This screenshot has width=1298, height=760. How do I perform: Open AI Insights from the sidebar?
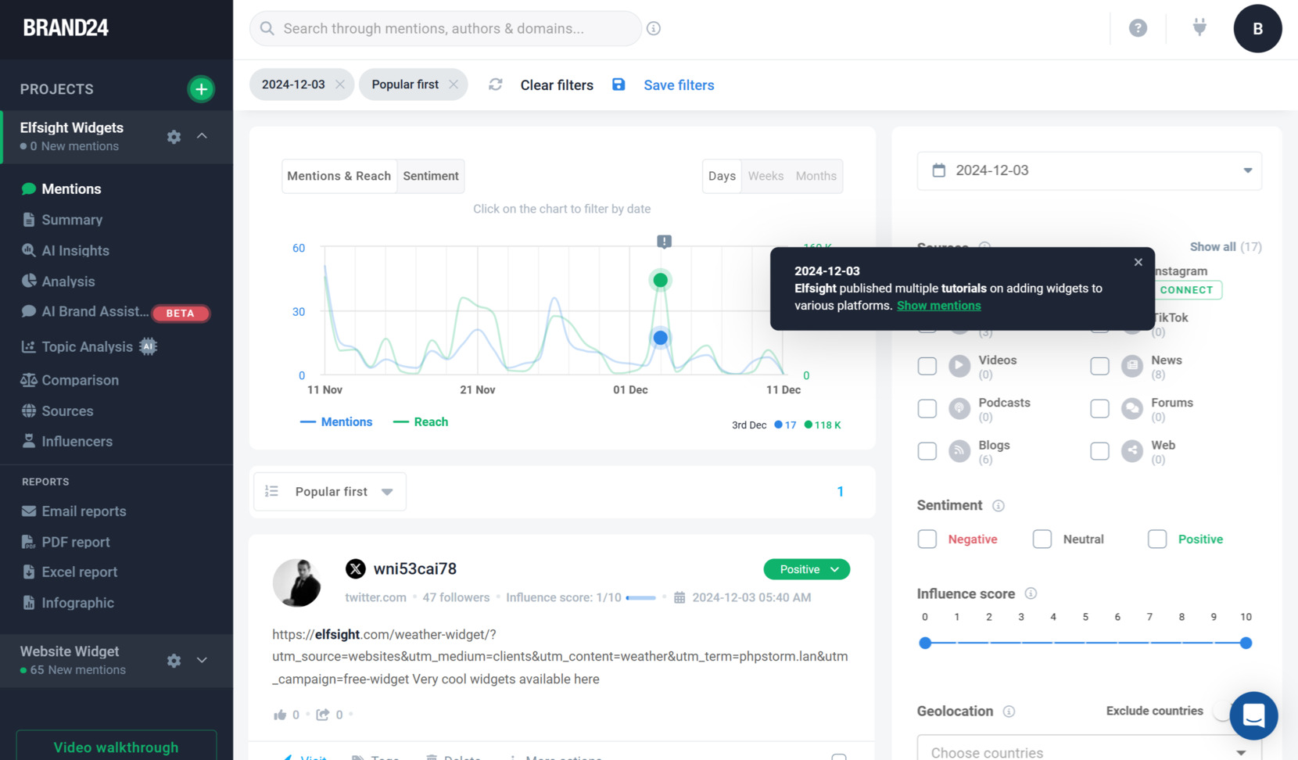coord(75,250)
